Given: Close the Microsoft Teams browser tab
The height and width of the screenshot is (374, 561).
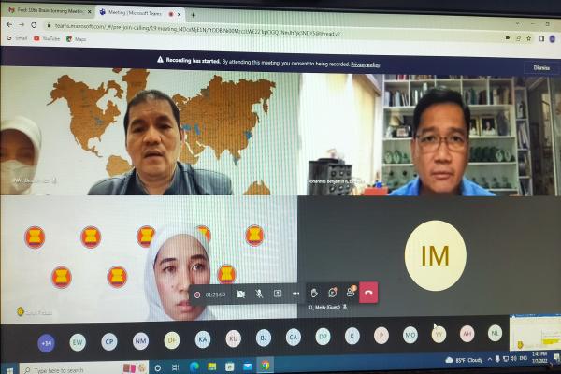Looking at the screenshot, I should (x=180, y=14).
